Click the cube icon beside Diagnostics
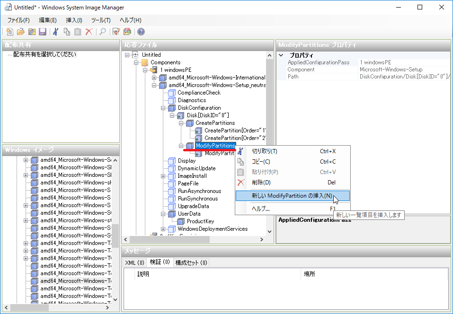453x314 pixels. 172,100
